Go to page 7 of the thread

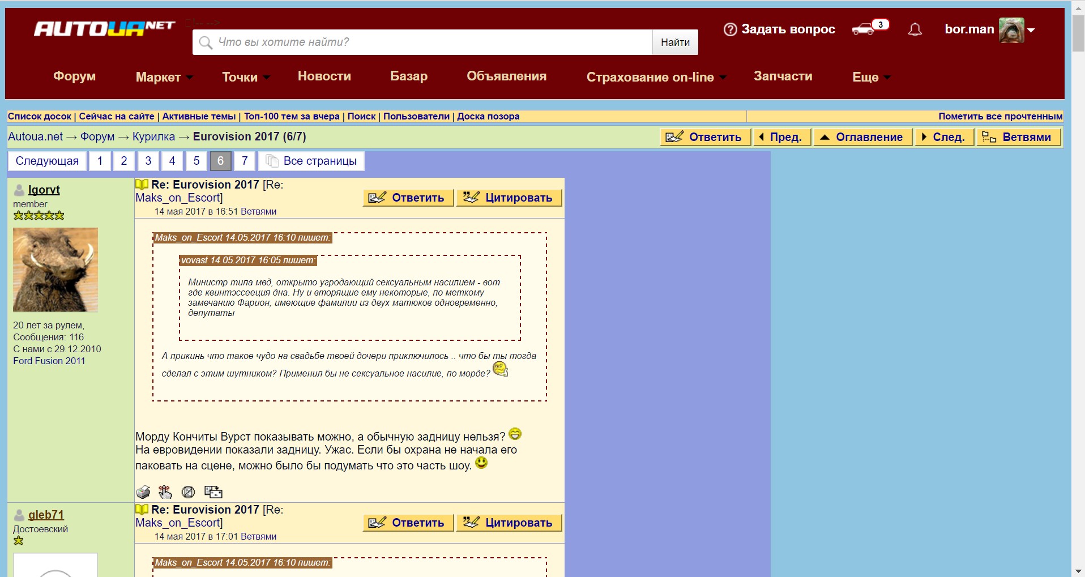click(245, 161)
